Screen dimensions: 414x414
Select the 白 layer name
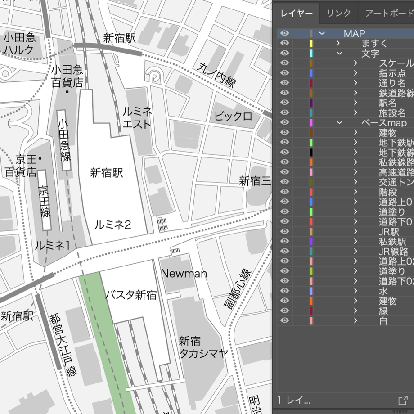pos(383,320)
